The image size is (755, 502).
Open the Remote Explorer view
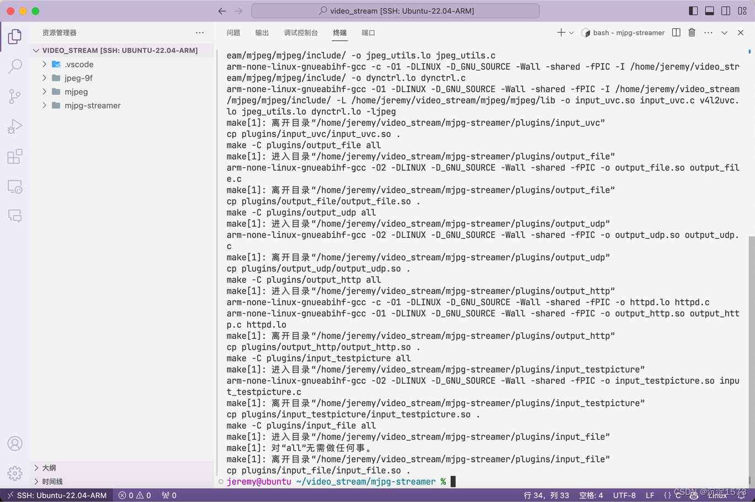pos(15,186)
